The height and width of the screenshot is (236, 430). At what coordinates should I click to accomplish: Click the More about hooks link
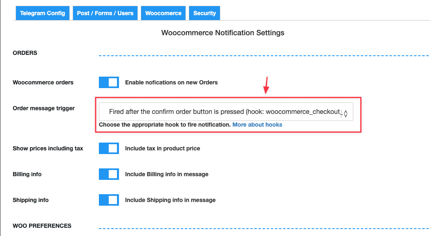coord(257,125)
